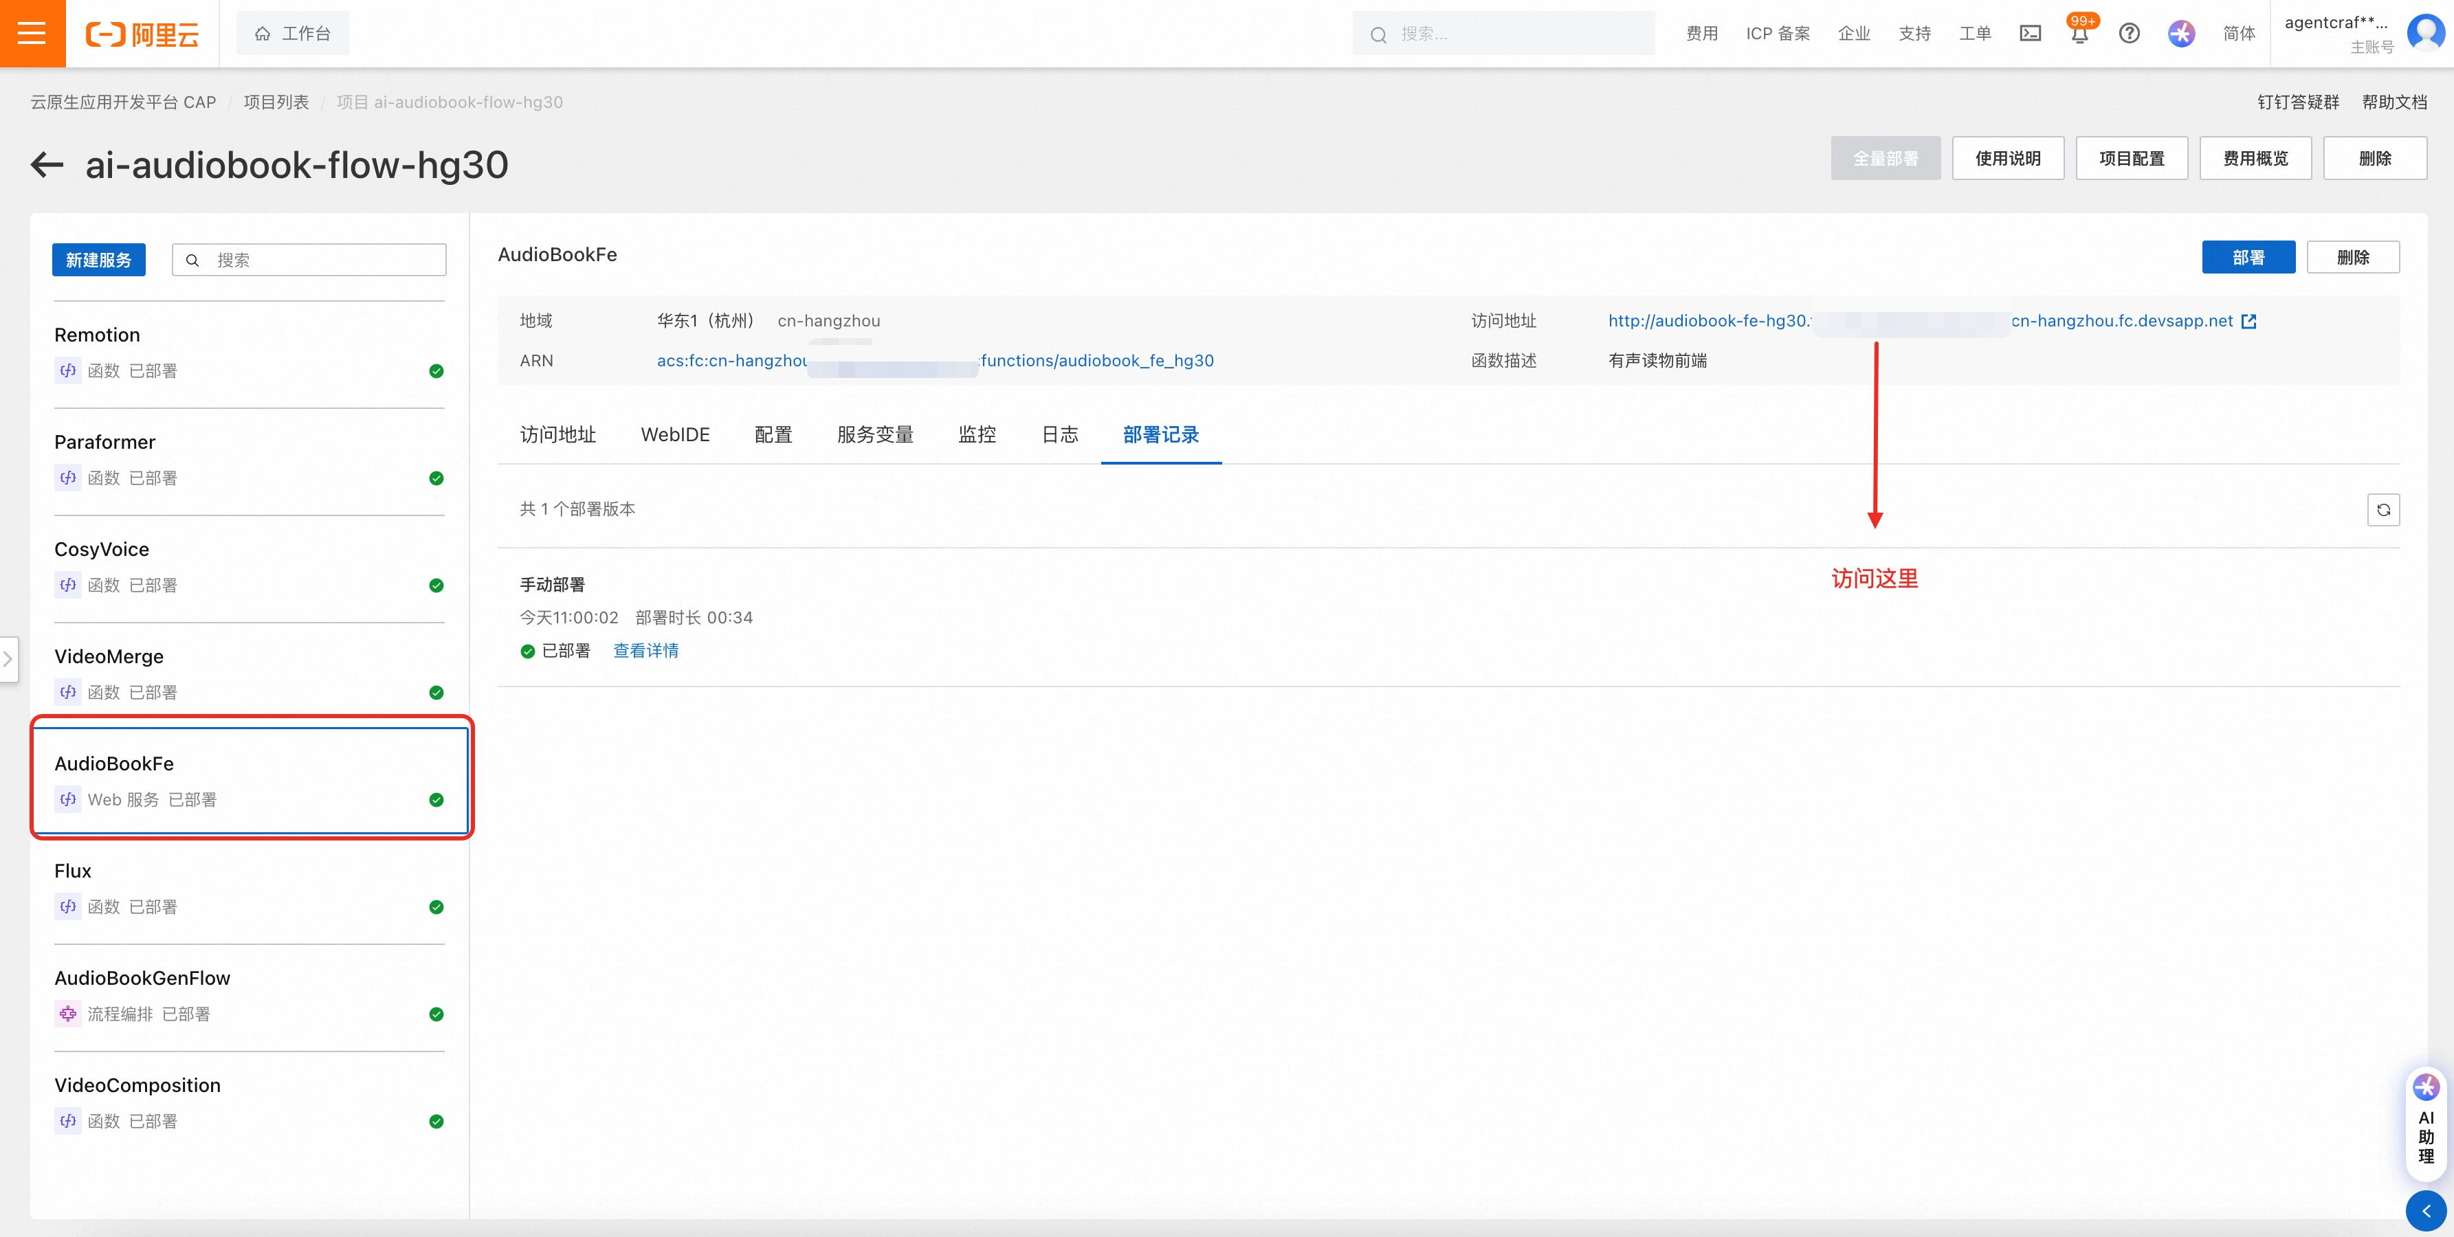Switch to the 配置 tab
Image resolution: width=2454 pixels, height=1237 pixels.
point(773,434)
